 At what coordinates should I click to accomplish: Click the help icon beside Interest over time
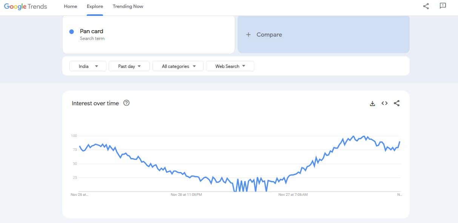coord(126,103)
